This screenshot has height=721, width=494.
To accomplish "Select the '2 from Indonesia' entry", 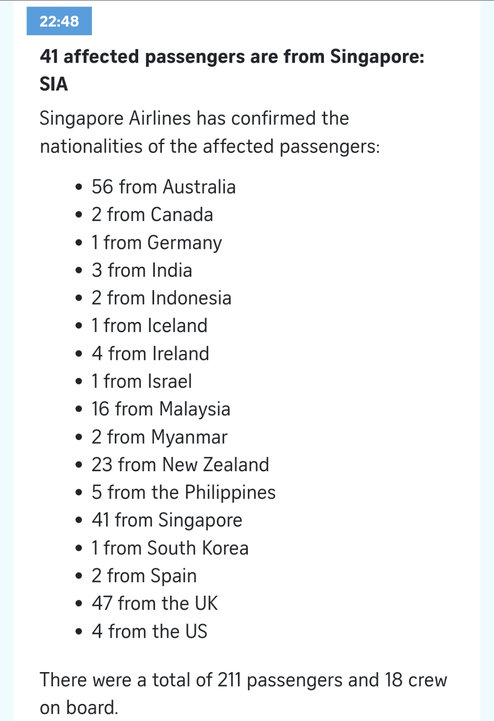I will pos(161,298).
